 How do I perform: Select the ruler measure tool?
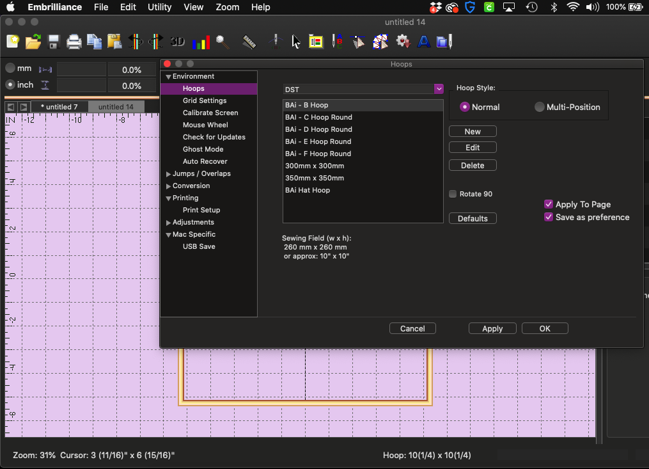[249, 42]
